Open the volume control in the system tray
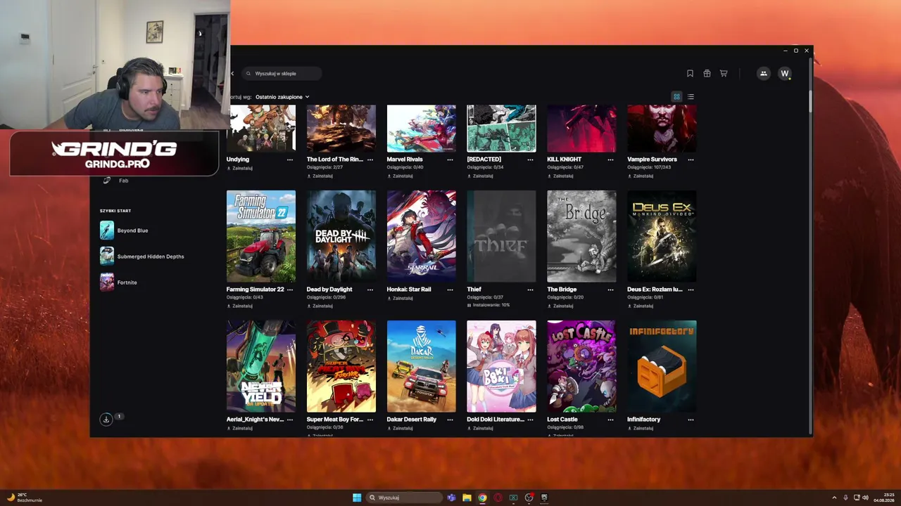The height and width of the screenshot is (506, 901). click(x=865, y=498)
